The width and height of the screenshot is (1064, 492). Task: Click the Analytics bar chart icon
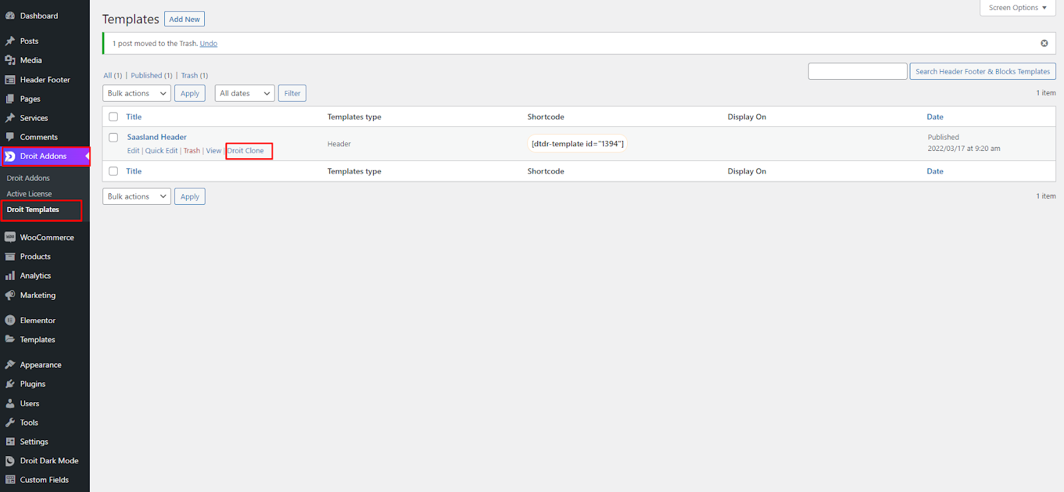click(10, 276)
